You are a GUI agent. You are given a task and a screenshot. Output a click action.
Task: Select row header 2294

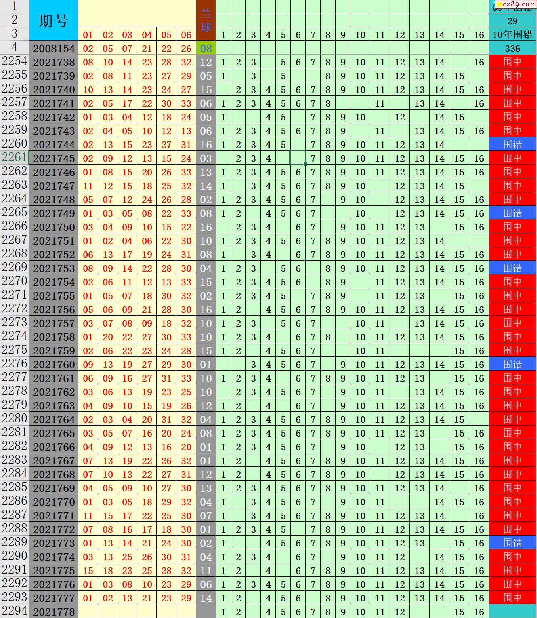[15, 611]
